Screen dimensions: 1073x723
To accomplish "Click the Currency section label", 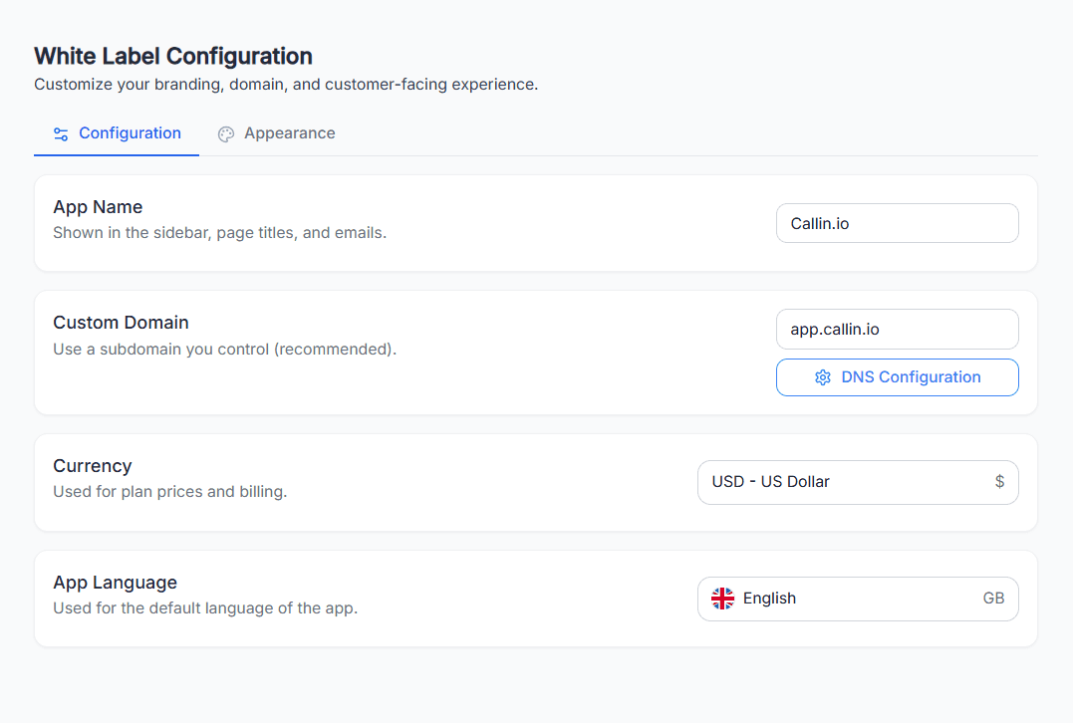I will click(x=93, y=466).
